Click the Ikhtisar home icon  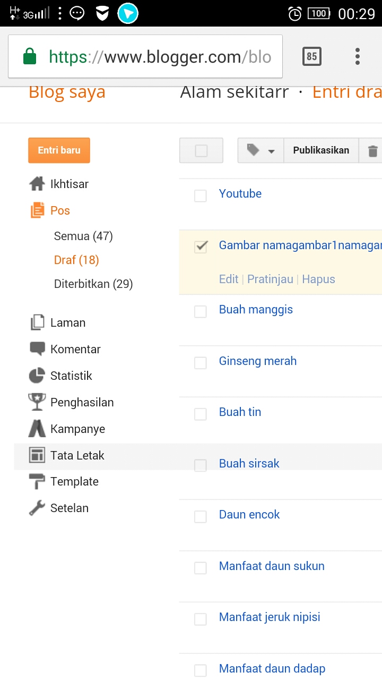pos(37,184)
